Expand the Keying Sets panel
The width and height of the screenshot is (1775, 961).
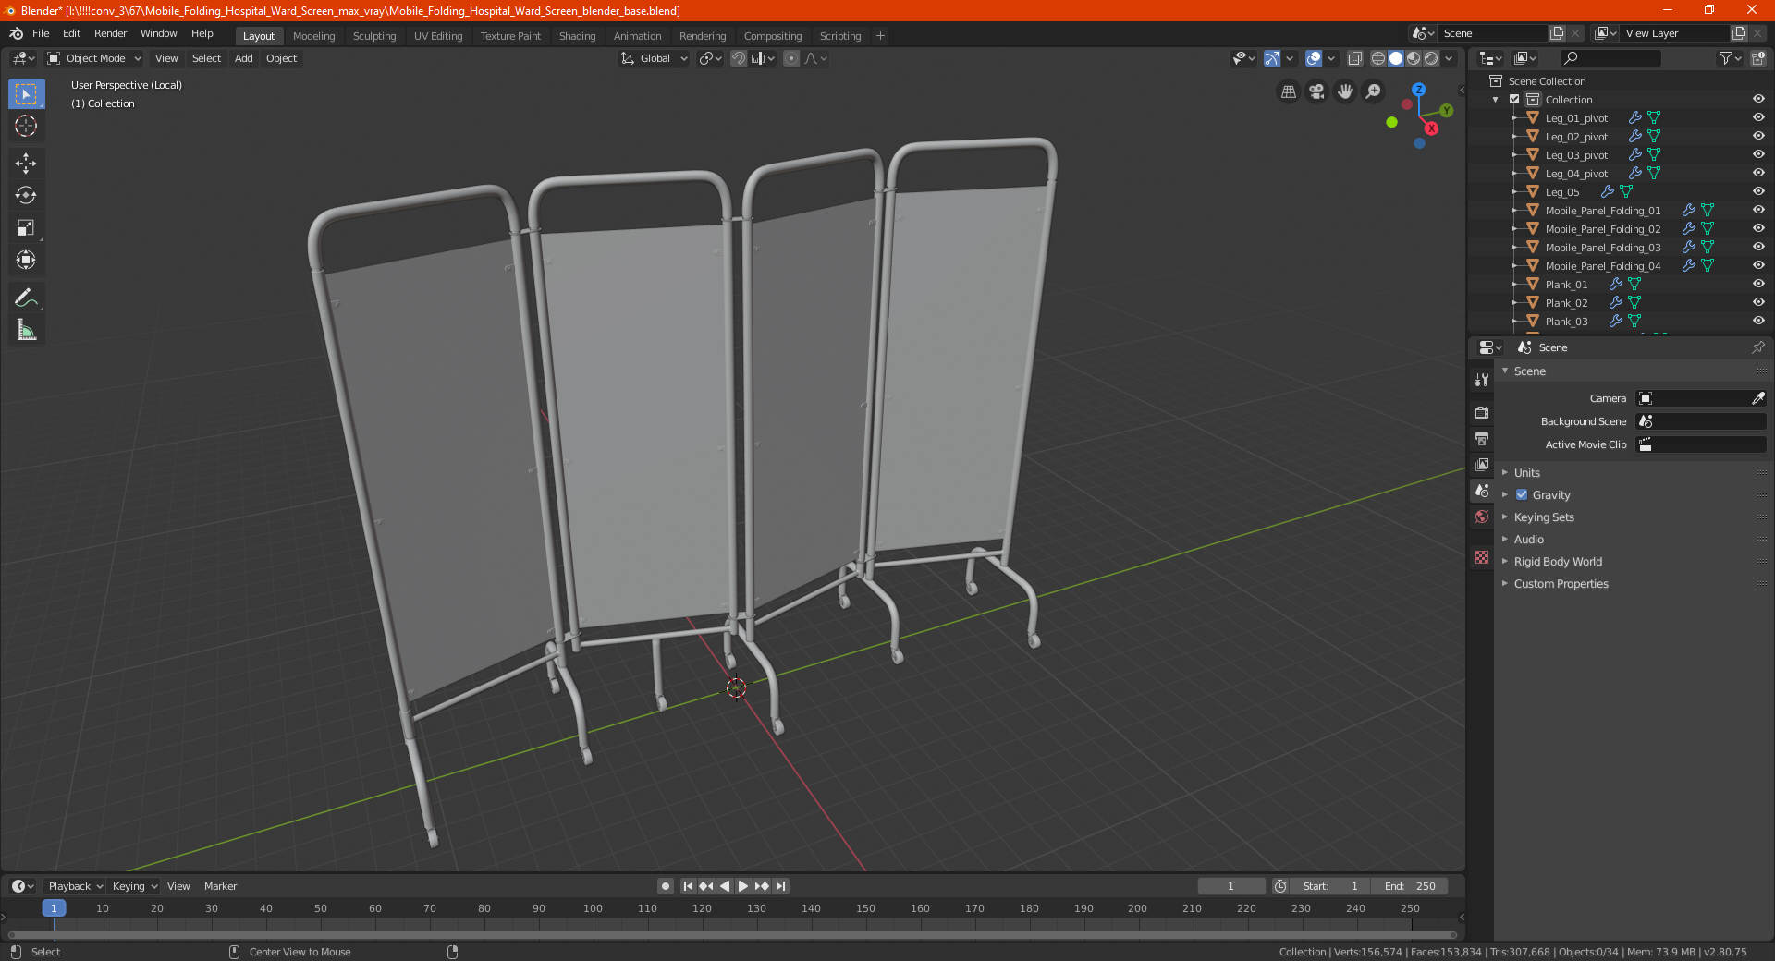click(x=1544, y=517)
